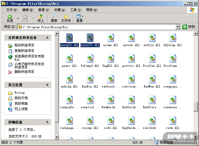Select the ncomm.dll file icon

pyautogui.click(x=111, y=38)
